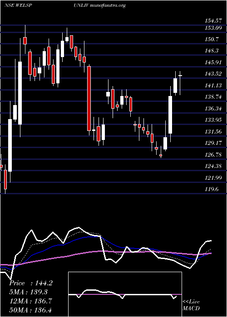This screenshot has width=227, height=317.
Task: Click the 136.34 price level label
Action: 213,109
